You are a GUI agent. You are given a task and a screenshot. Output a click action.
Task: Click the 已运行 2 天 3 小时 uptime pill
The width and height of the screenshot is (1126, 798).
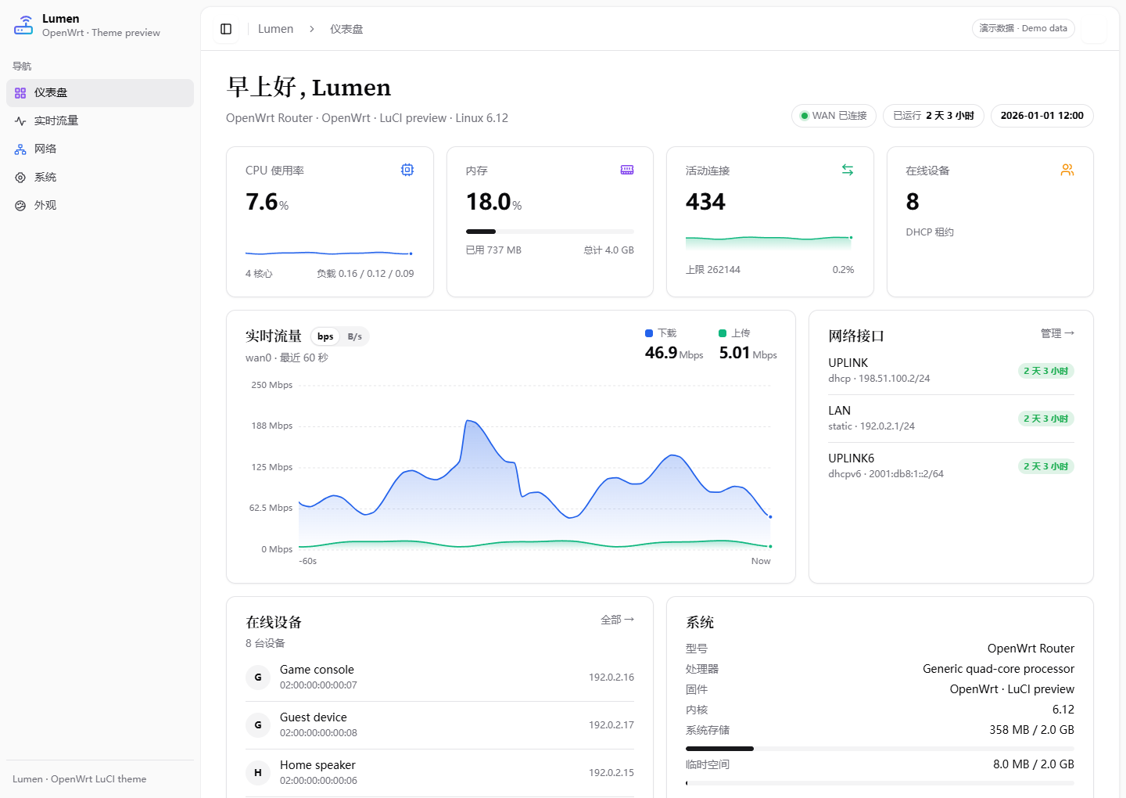click(x=934, y=116)
